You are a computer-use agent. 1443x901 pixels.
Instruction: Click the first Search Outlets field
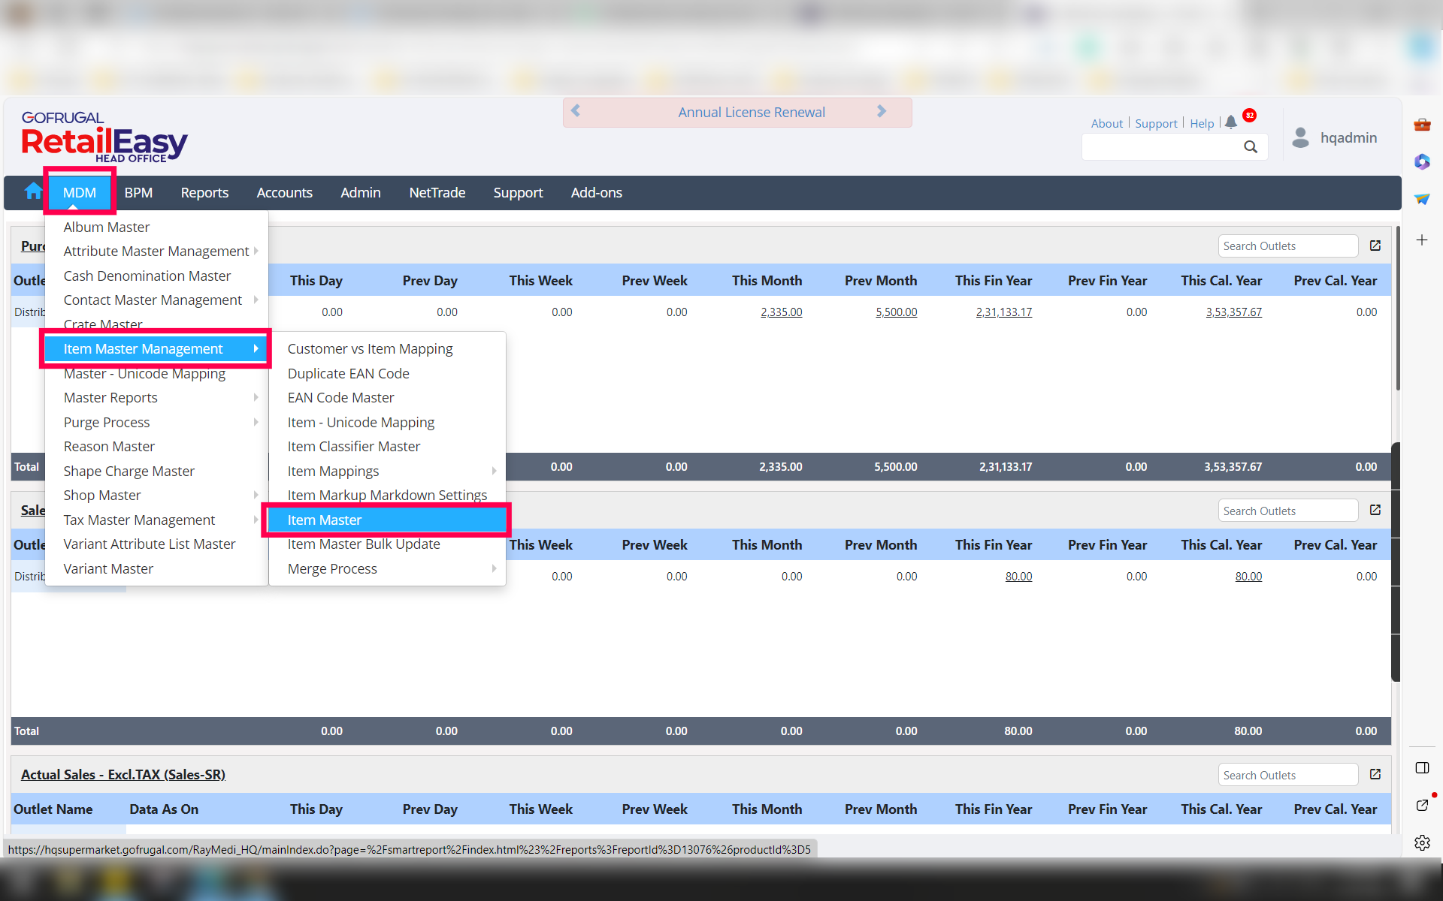(x=1287, y=246)
